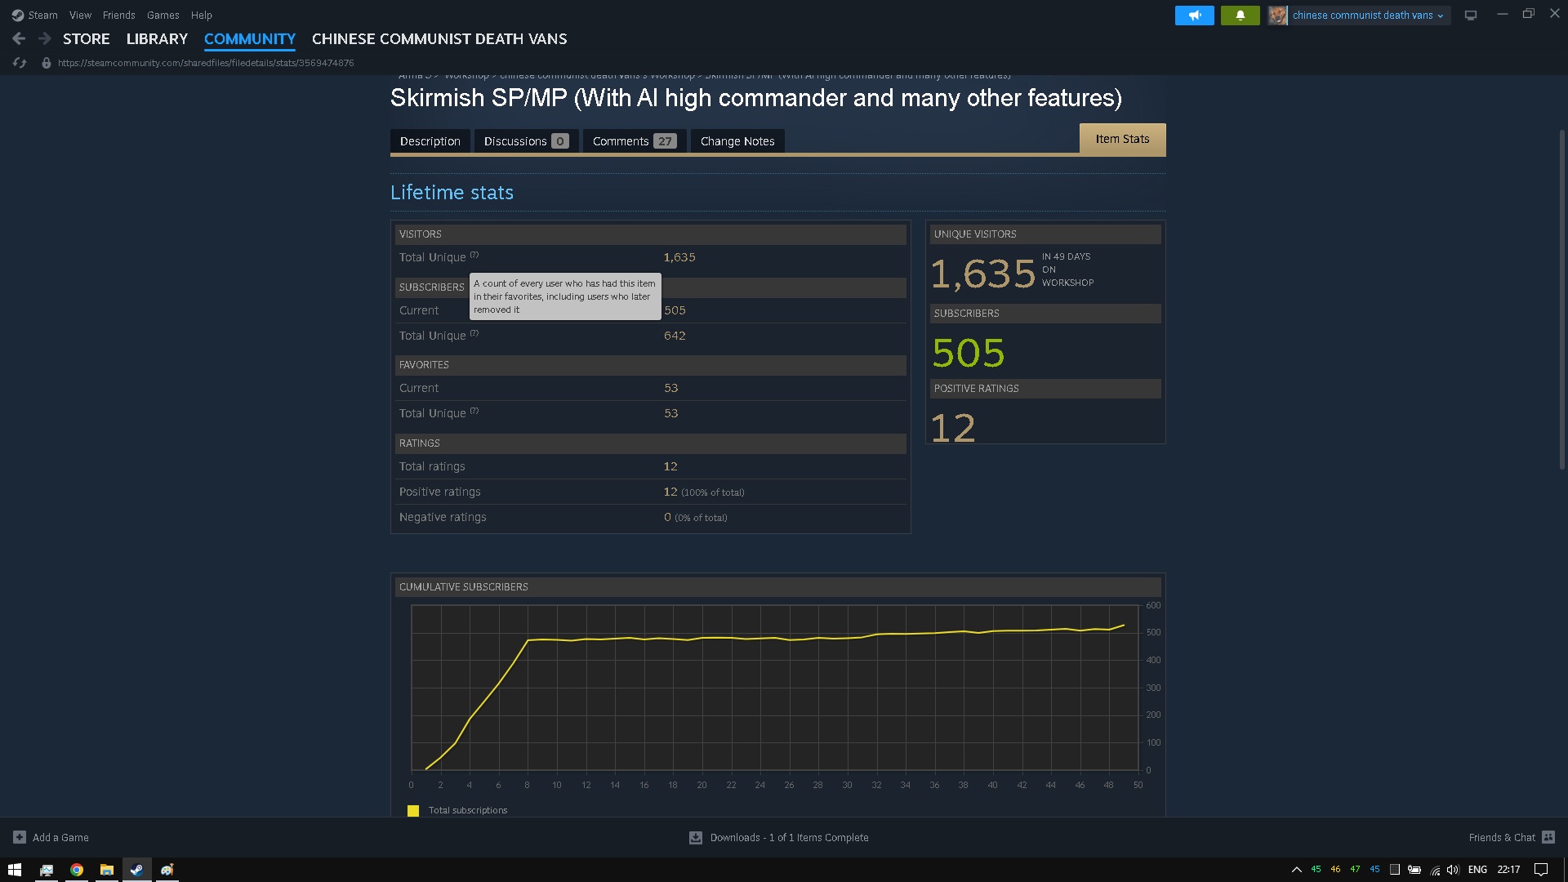
Task: Click the page reload icon
Action: click(x=20, y=63)
